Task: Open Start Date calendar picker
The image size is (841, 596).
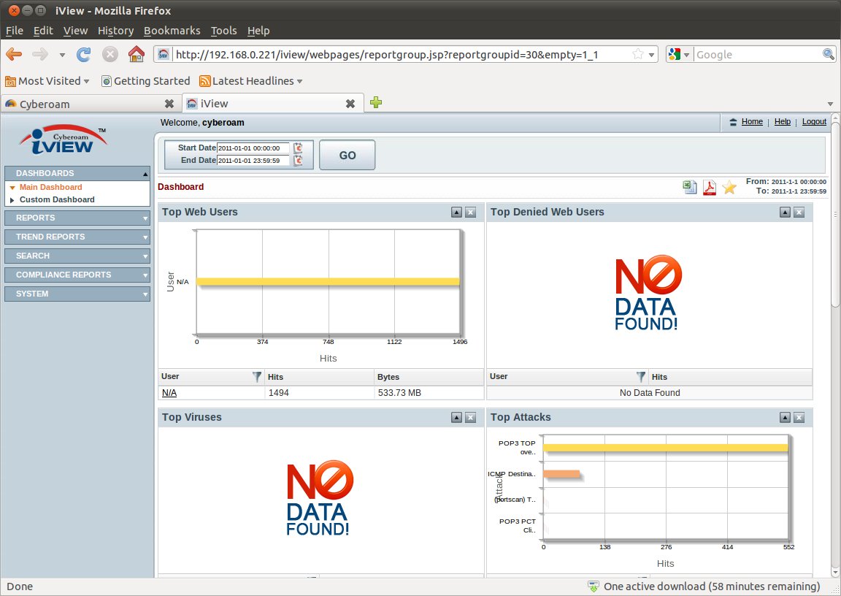Action: click(x=298, y=148)
